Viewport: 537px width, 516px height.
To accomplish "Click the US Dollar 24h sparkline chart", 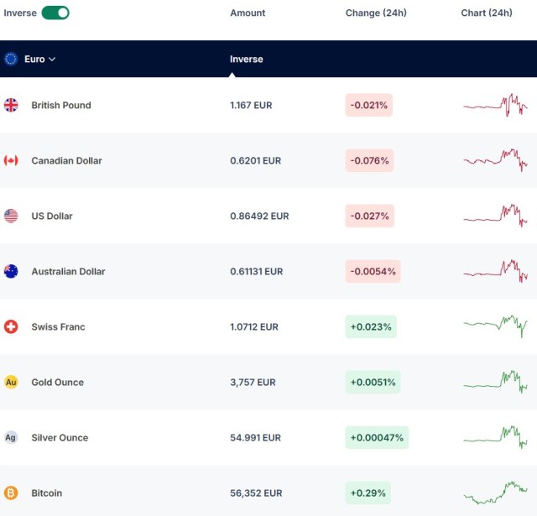I will pos(496,216).
